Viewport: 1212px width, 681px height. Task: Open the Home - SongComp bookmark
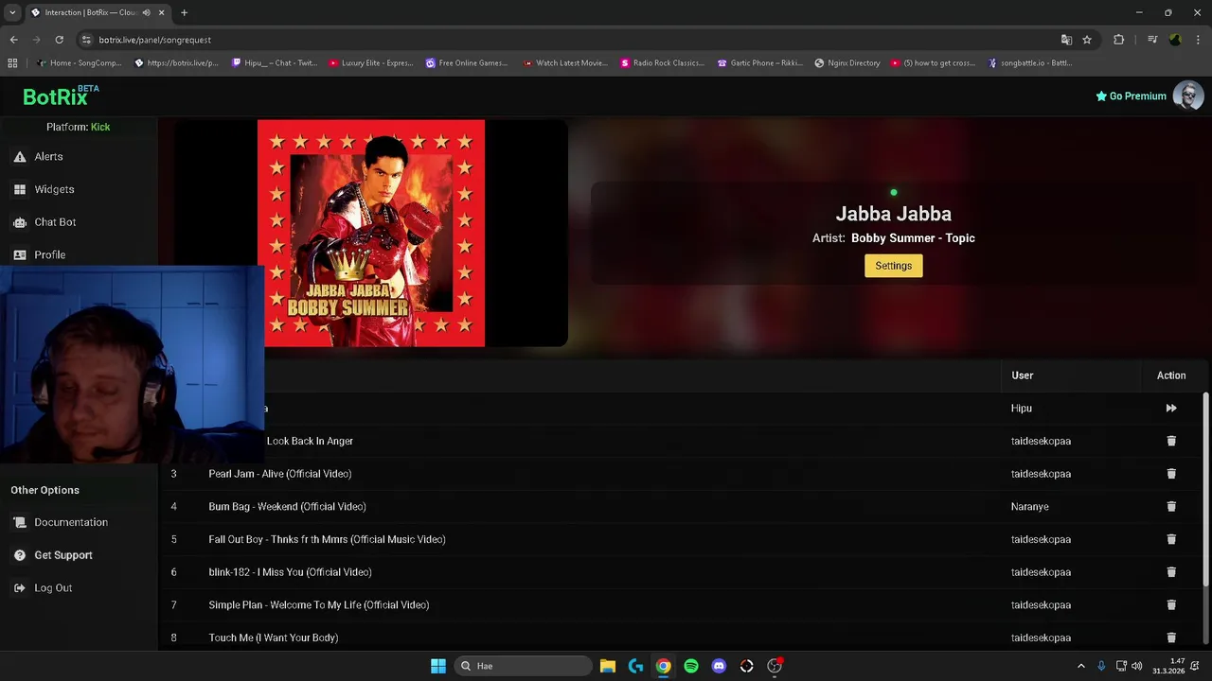point(80,63)
